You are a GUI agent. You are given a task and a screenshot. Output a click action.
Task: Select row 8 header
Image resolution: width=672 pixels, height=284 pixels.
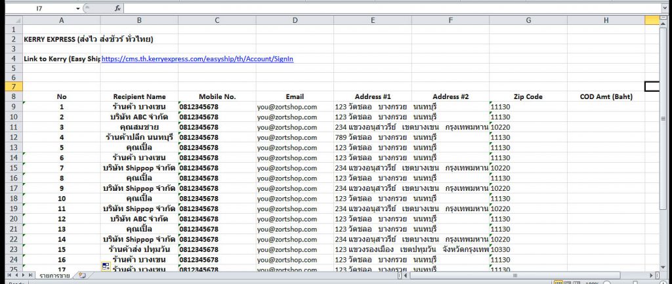click(x=11, y=96)
